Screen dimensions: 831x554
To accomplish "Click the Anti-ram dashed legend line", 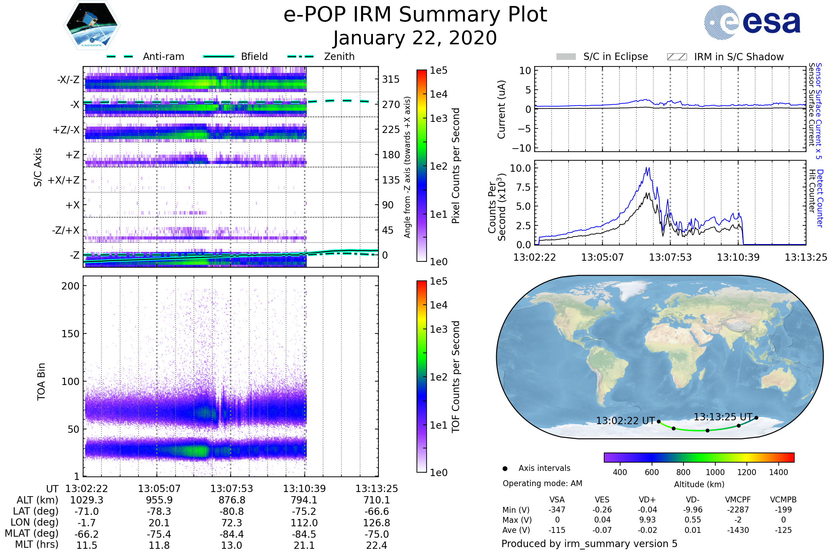I will 120,56.
